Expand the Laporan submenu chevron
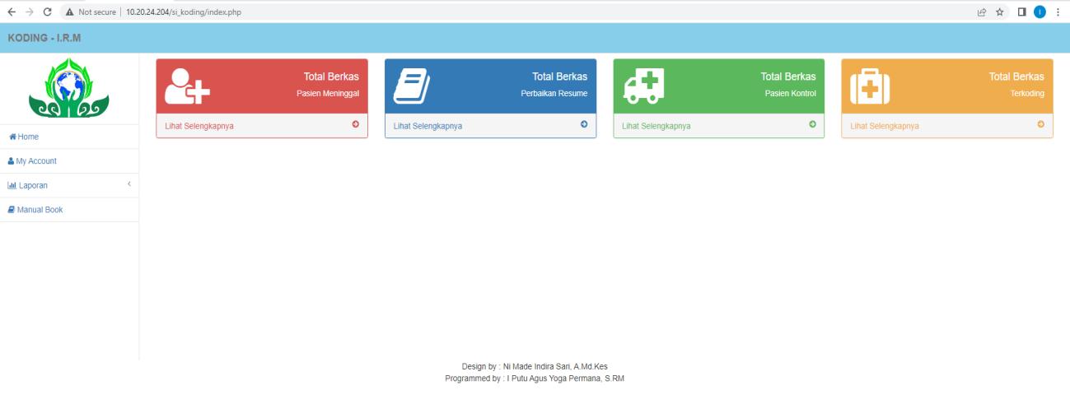 pyautogui.click(x=129, y=183)
